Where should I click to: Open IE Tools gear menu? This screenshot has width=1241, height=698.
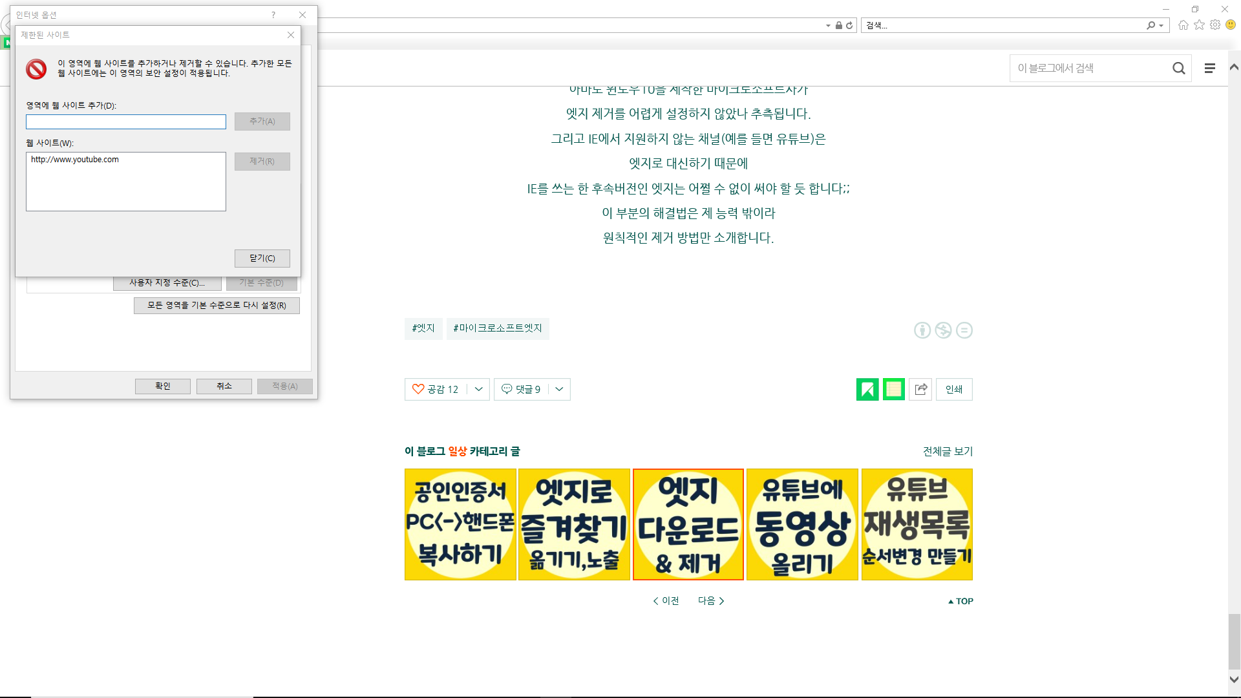pos(1215,25)
